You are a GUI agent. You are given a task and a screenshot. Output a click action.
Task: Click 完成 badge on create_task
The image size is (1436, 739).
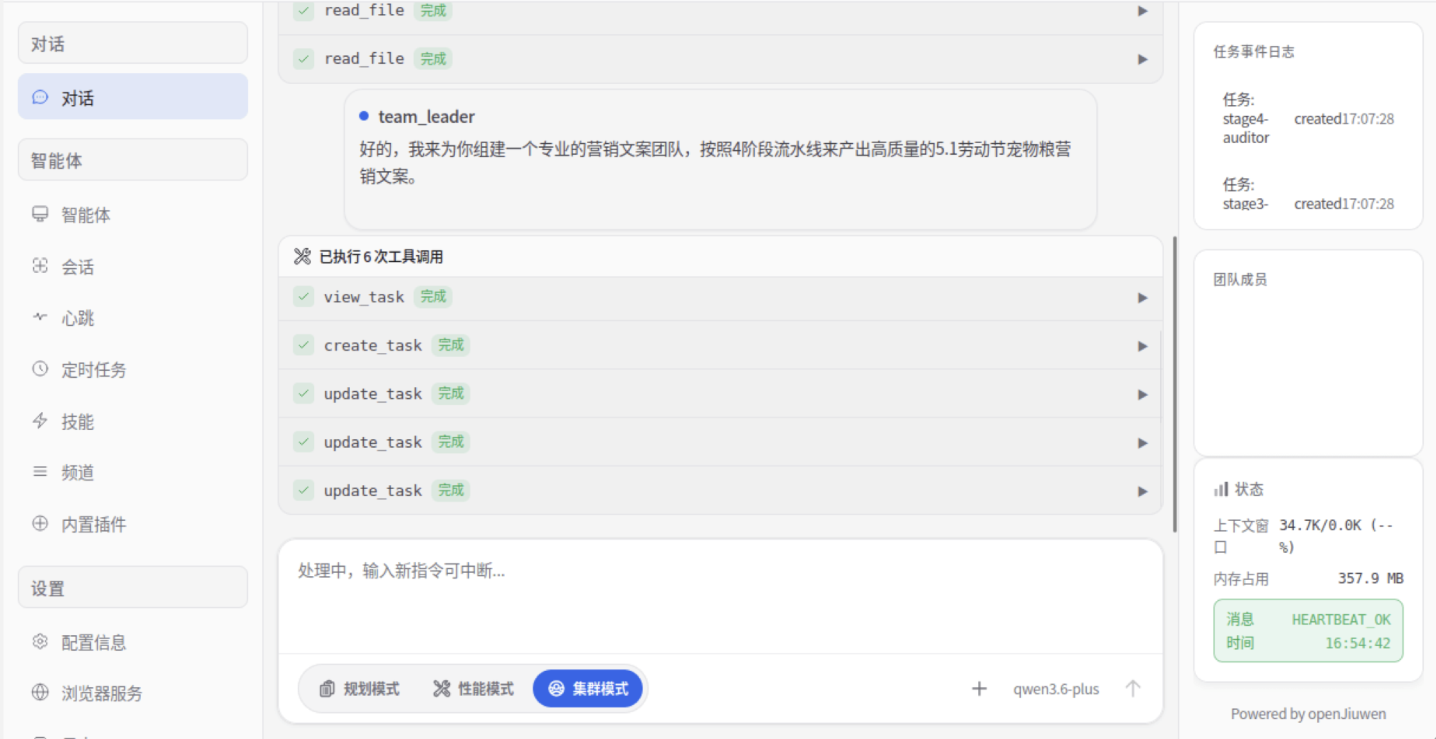click(x=451, y=345)
